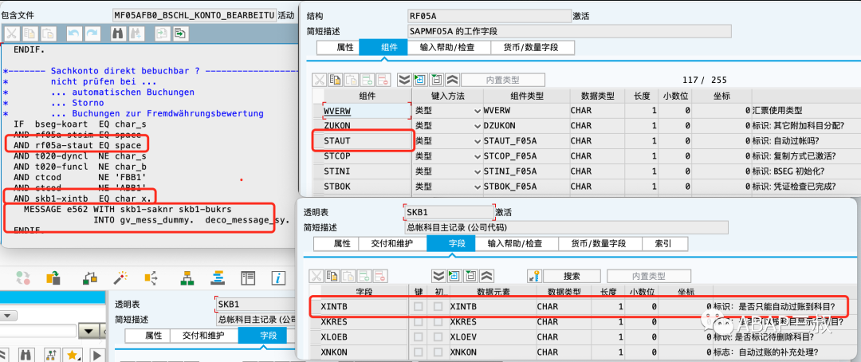Screen dimensions: 861x362
Task: Toggle 初 checkbox in XLOEB row
Action: coord(438,336)
